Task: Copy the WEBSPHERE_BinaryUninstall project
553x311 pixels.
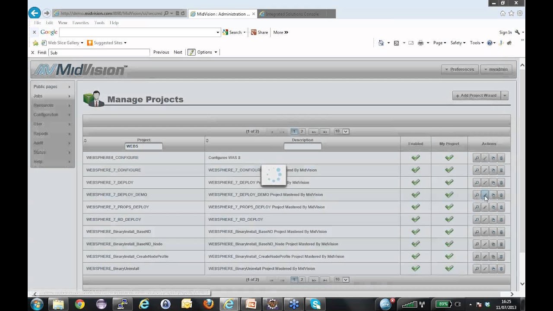Action: click(493, 269)
